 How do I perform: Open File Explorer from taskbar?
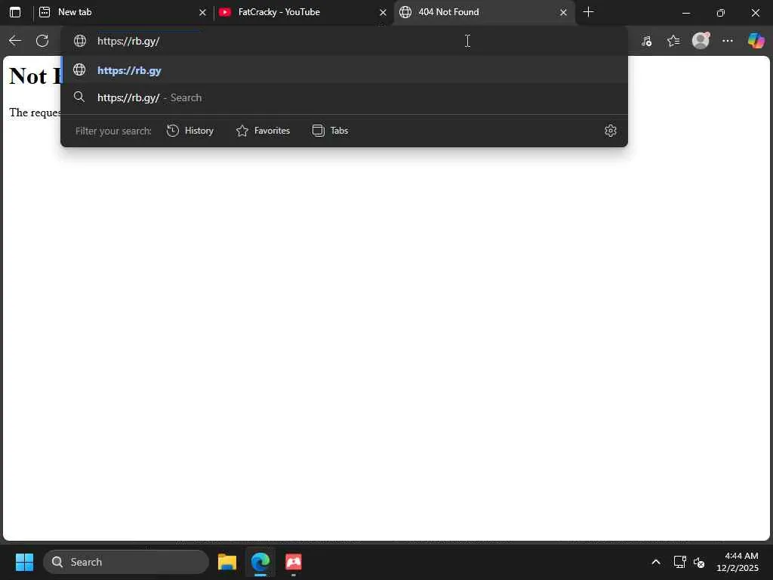click(x=227, y=562)
